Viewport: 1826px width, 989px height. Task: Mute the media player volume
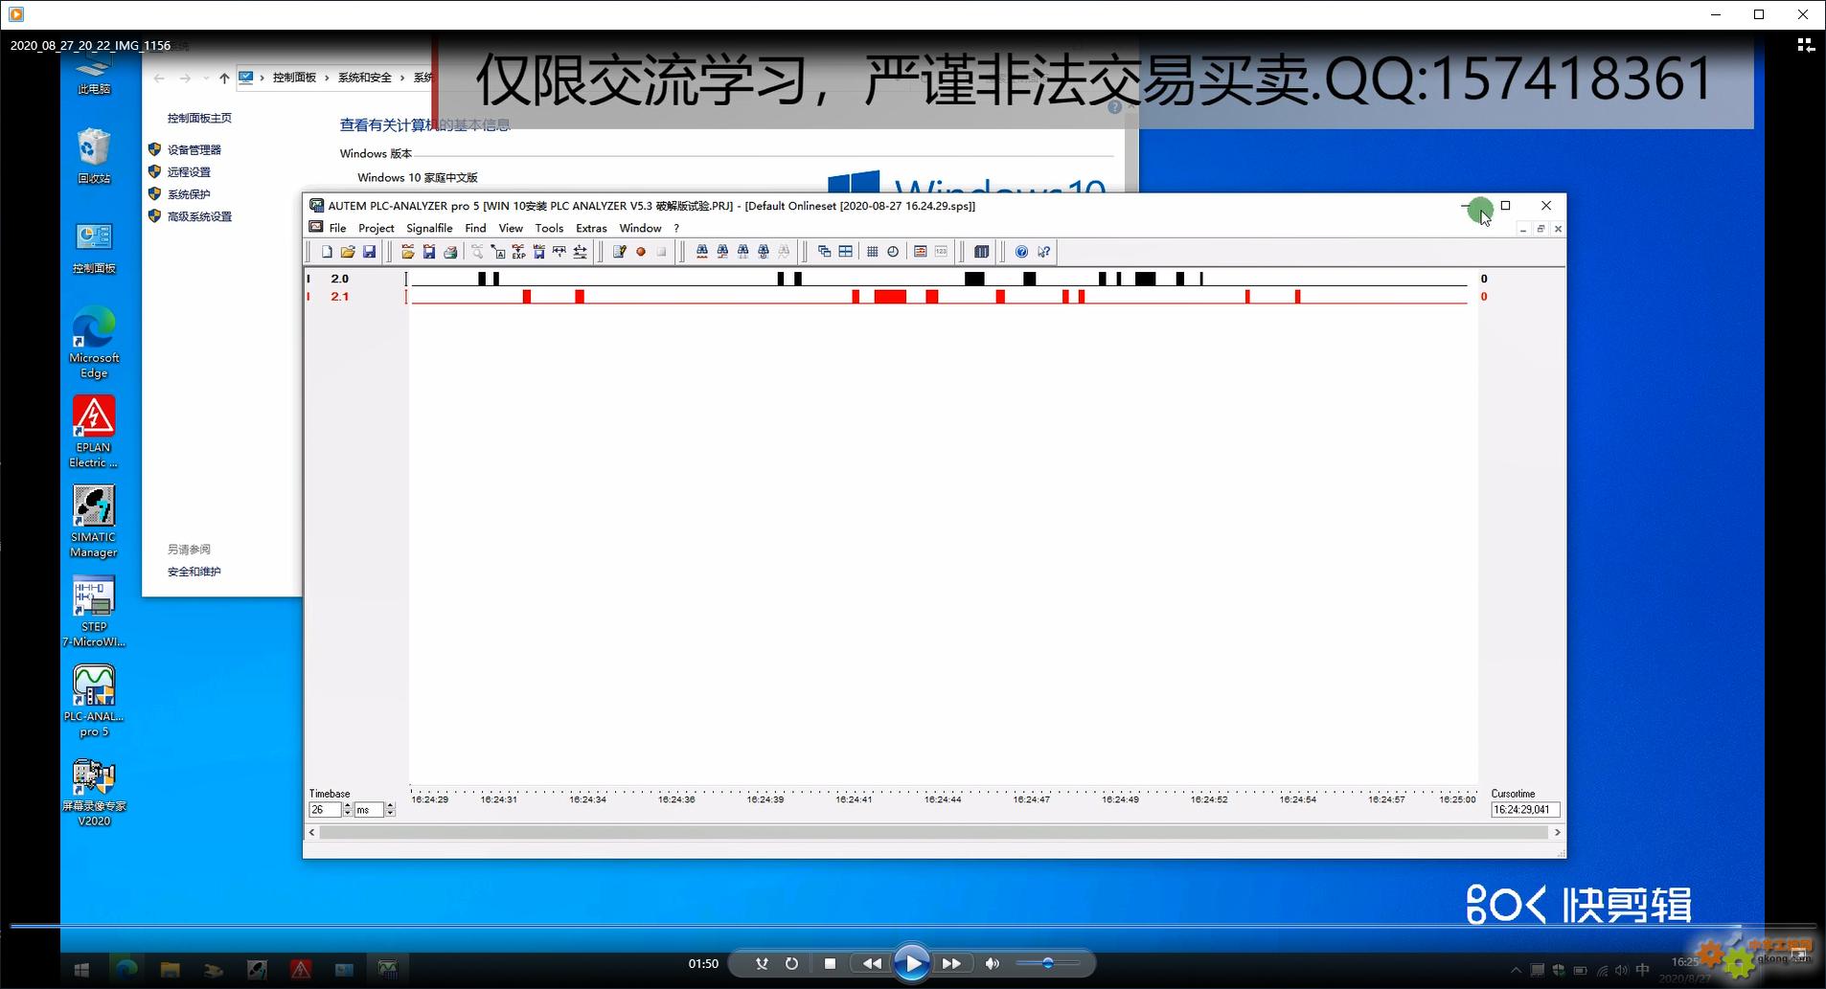993,963
